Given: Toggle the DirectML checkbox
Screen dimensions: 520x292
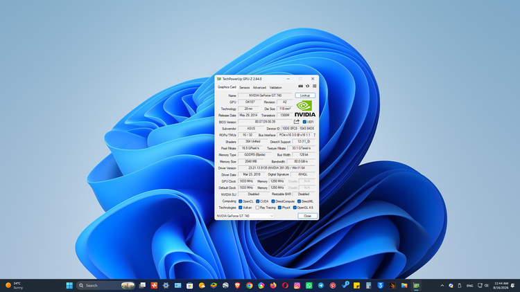Looking at the screenshot, I should (x=299, y=201).
